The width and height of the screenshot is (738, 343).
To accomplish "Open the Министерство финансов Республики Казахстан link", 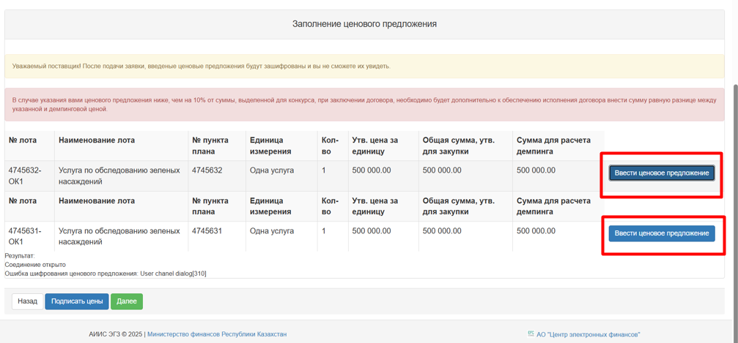I will coord(217,334).
